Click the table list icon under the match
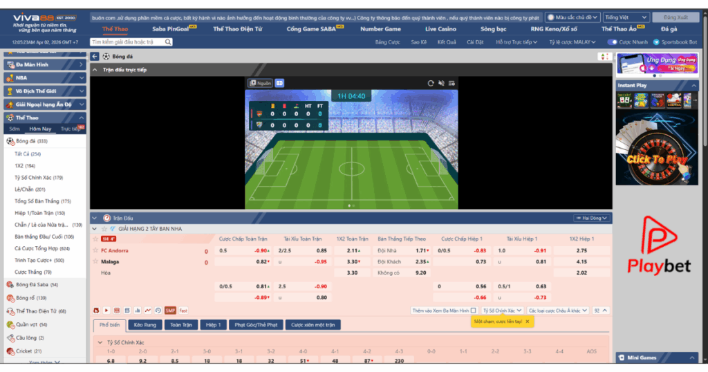This screenshot has width=708, height=372. point(127,310)
